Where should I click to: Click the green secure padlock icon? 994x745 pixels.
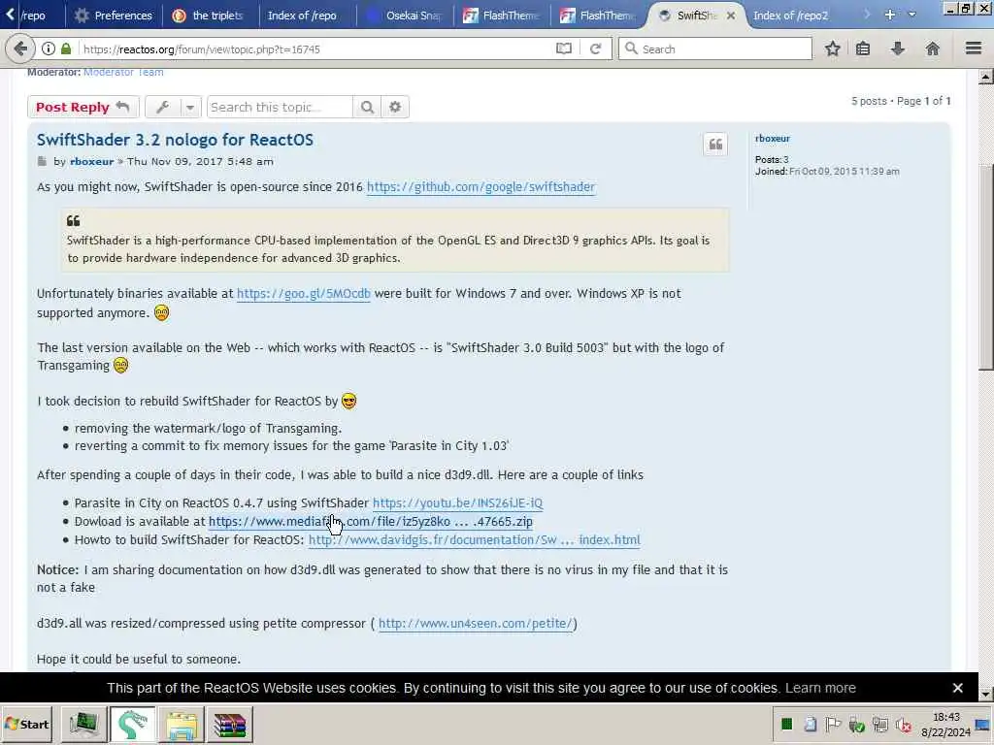(x=66, y=49)
